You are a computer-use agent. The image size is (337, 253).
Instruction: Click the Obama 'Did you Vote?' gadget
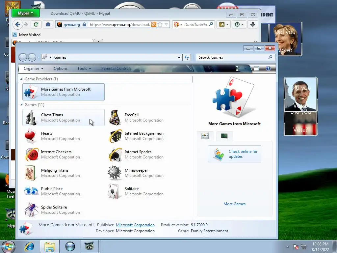coord(301,95)
